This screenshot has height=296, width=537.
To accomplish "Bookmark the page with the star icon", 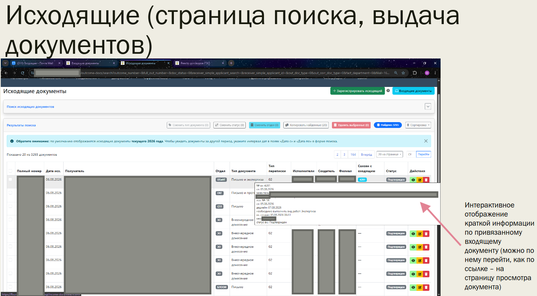I will click(x=403, y=73).
